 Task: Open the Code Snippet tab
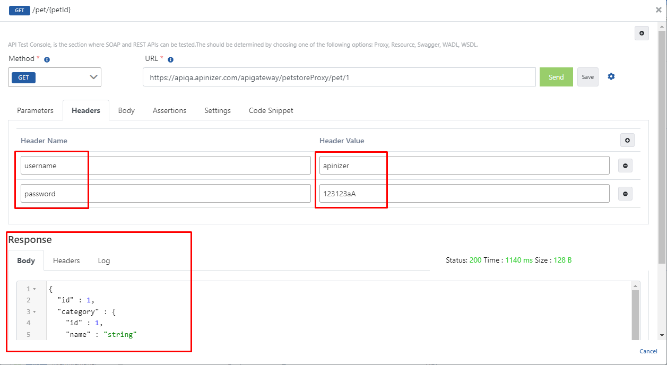271,111
